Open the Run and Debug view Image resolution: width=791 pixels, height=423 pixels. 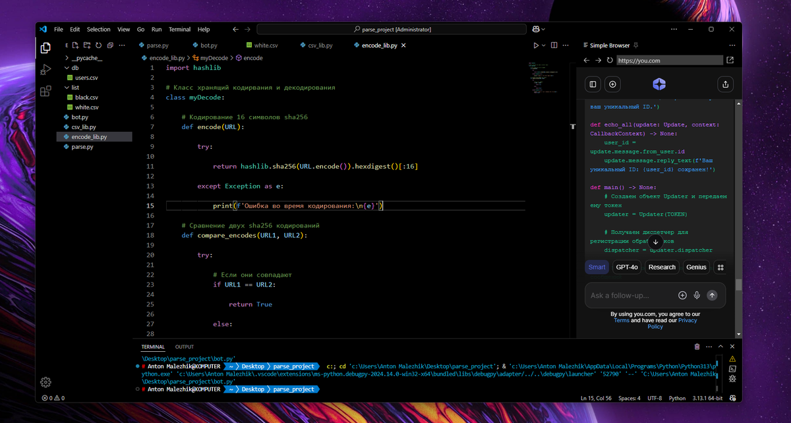[x=45, y=69]
